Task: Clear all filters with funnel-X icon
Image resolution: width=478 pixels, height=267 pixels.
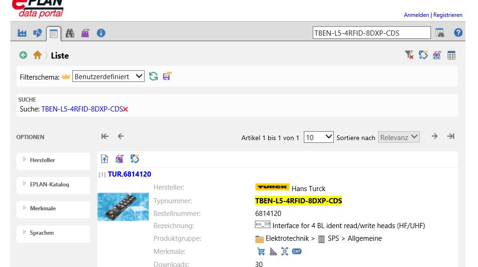Action: tap(409, 55)
